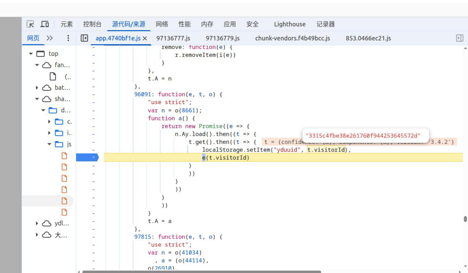Switch to the 97136779.js file tab
This screenshot has height=273, width=468.
tap(223, 38)
